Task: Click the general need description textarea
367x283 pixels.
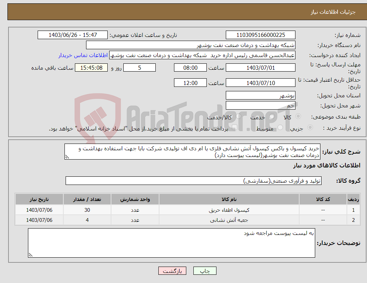Action: (192, 152)
